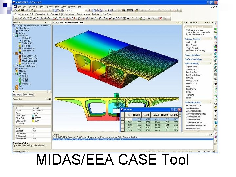Image resolution: width=236 pixels, height=177 pixels.
Task: Click the magnifier zoom icon in right toolbar
Action: 216,104
